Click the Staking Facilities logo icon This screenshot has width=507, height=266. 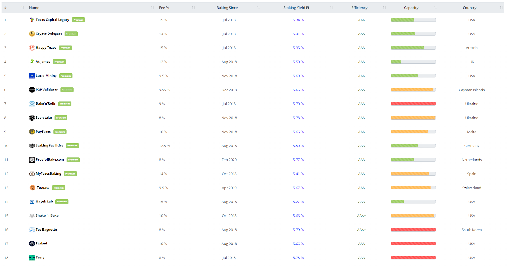[32, 146]
